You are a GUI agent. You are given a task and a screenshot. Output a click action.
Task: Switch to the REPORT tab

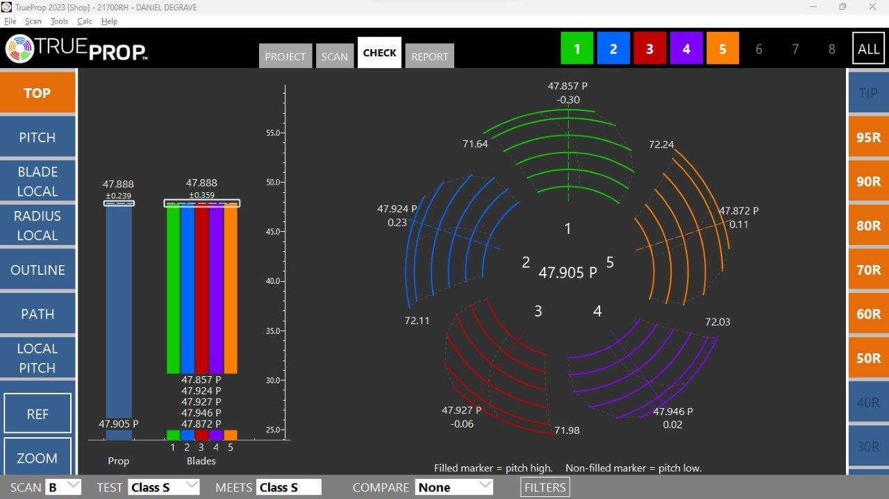point(429,57)
